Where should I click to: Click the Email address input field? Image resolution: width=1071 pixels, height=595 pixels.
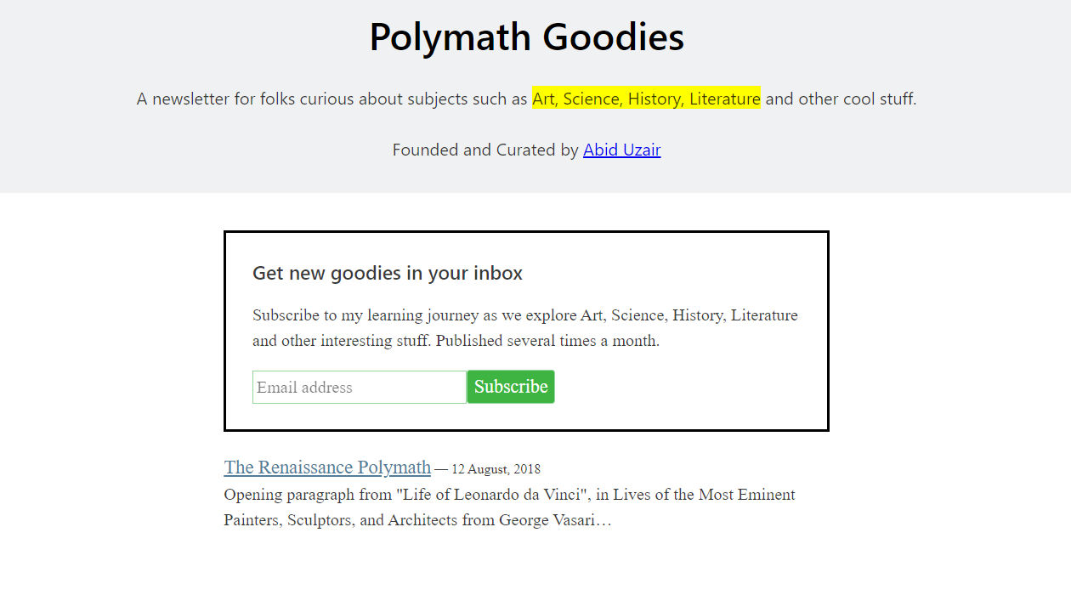tap(359, 388)
